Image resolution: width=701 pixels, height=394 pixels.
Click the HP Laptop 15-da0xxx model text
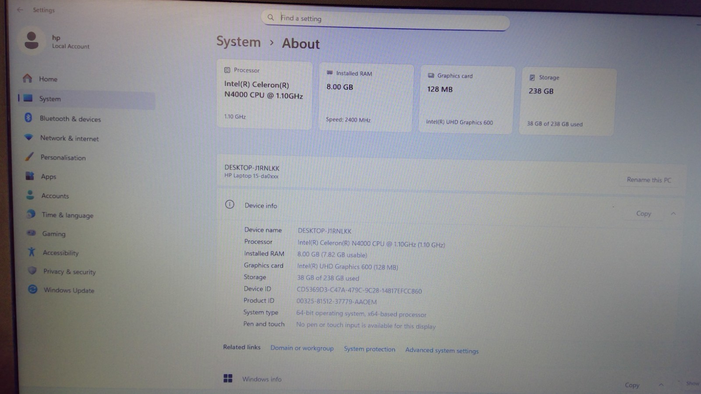(x=251, y=176)
